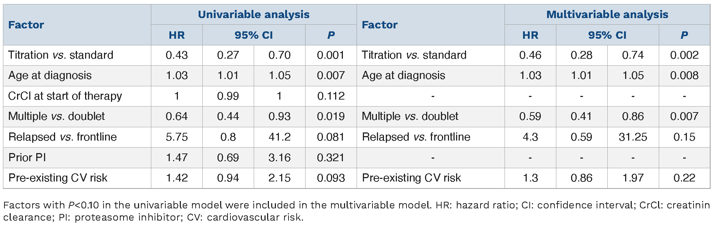Select the P value 0.22 cell
The image size is (715, 225).
tap(684, 178)
